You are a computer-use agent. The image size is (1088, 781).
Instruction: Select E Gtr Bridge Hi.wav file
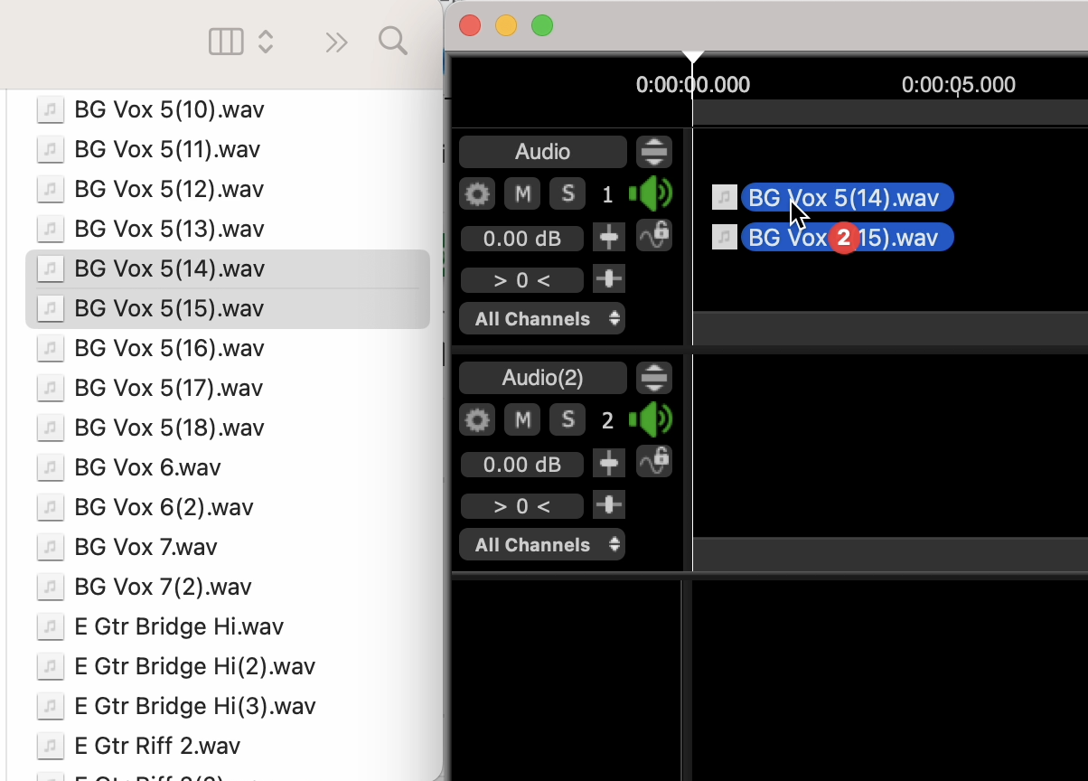179,626
